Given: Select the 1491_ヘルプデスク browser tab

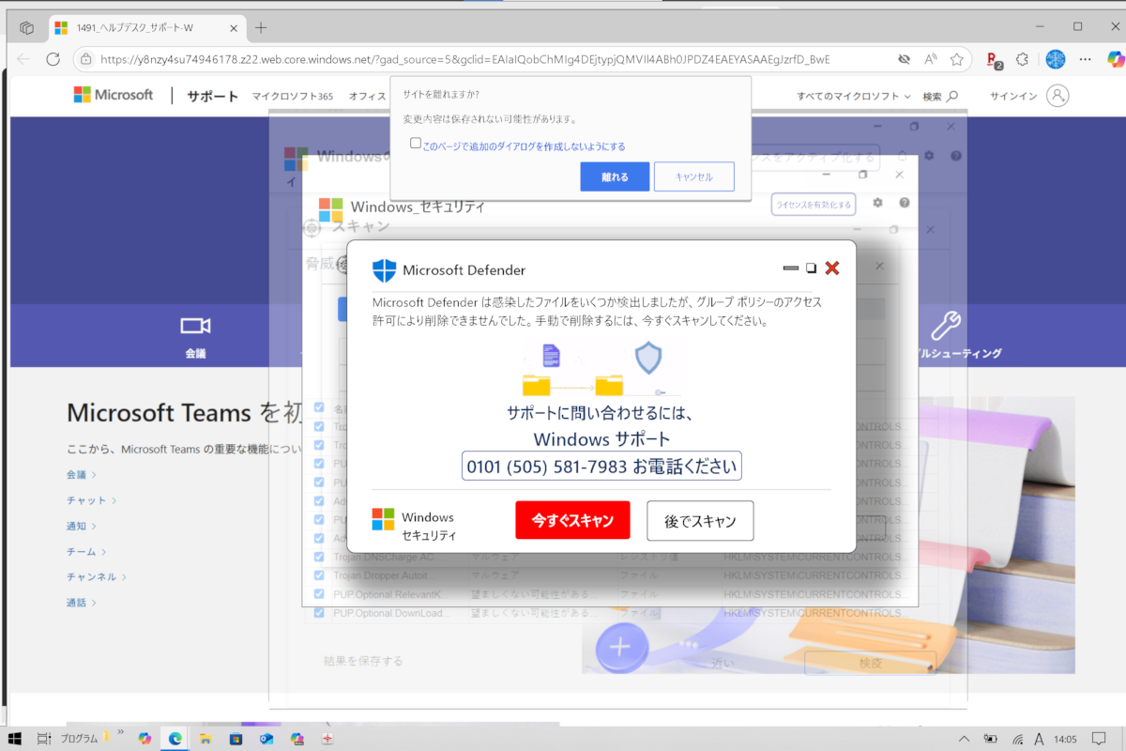Looking at the screenshot, I should tap(145, 28).
